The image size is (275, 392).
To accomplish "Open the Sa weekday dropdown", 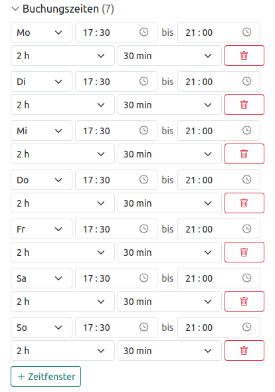I will pyautogui.click(x=41, y=278).
